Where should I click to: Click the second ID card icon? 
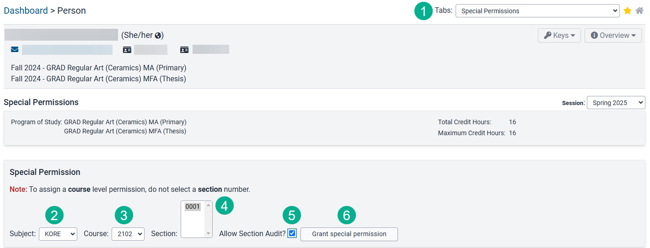click(184, 49)
